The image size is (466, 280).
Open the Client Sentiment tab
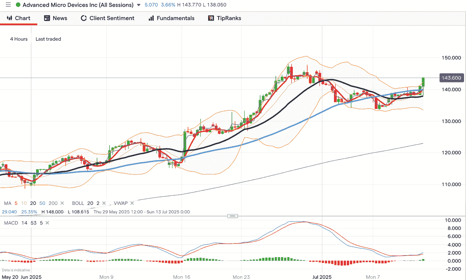click(x=107, y=18)
